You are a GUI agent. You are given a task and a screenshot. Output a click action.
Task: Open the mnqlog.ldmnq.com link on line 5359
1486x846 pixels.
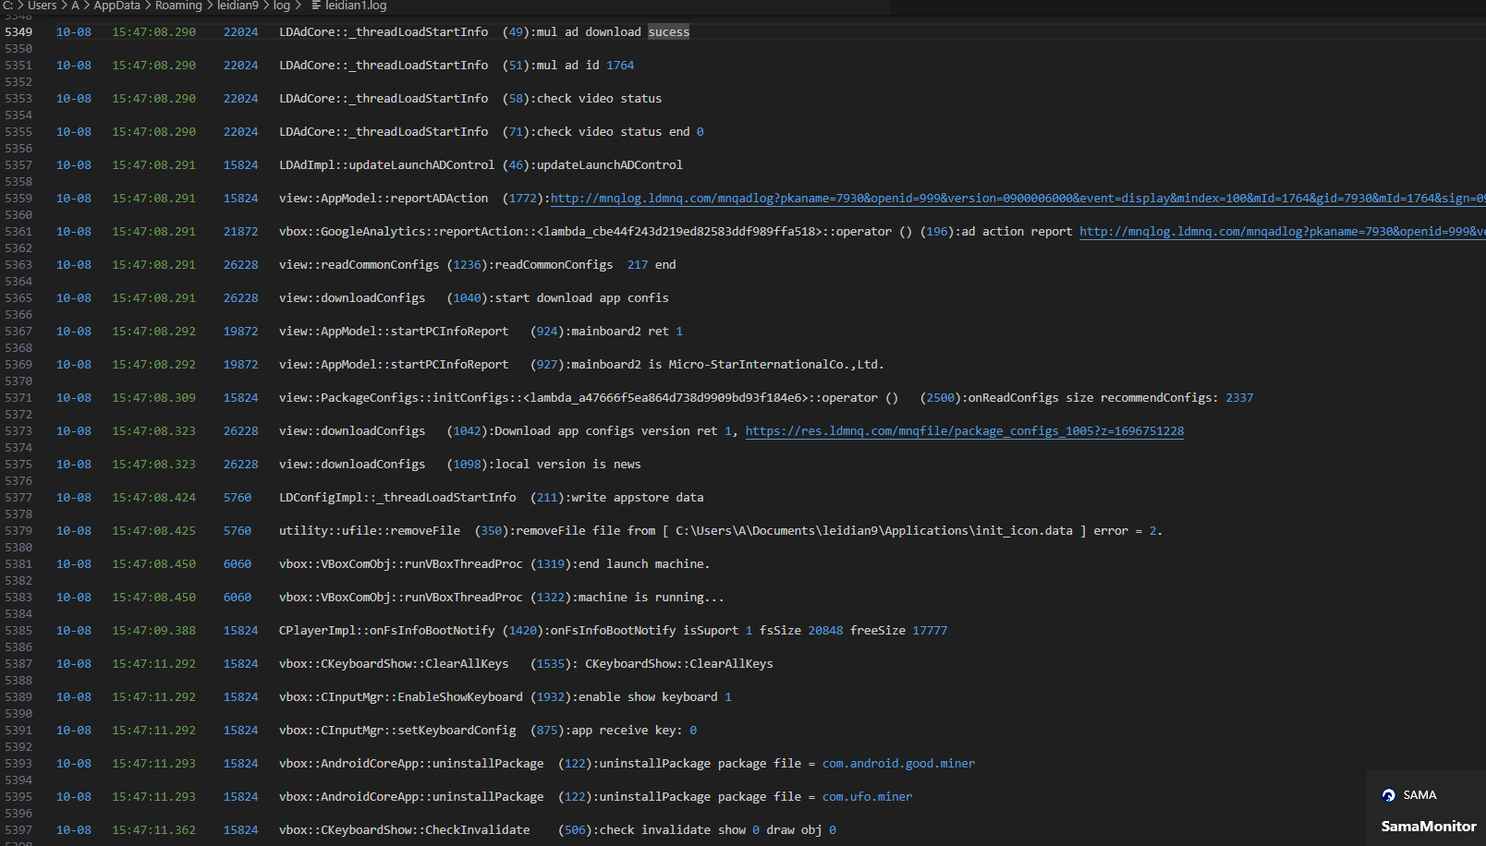1017,199
